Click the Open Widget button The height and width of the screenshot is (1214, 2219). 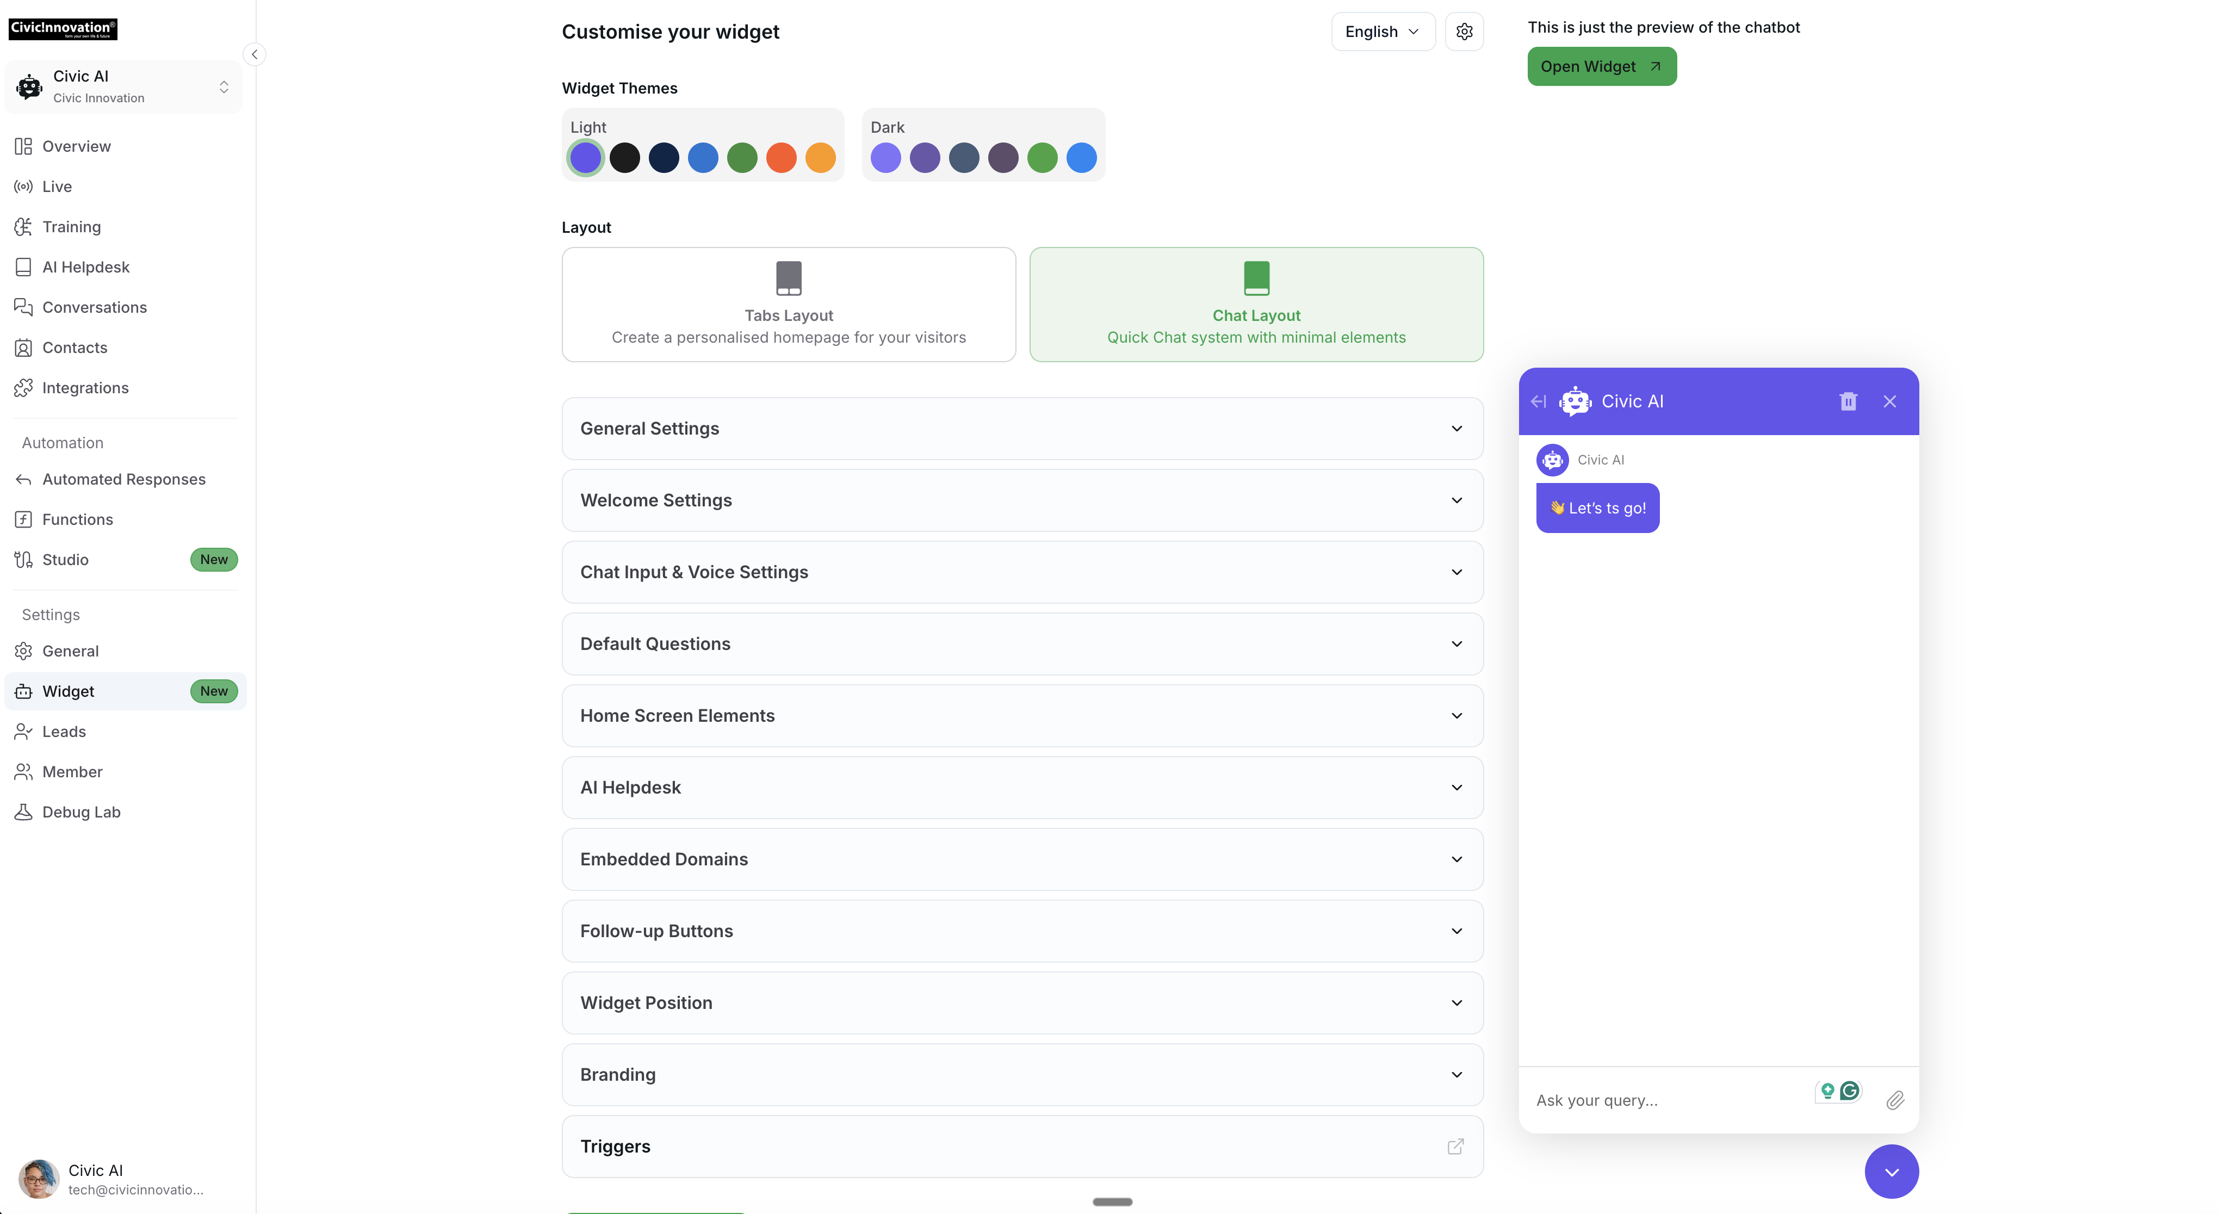[1601, 66]
